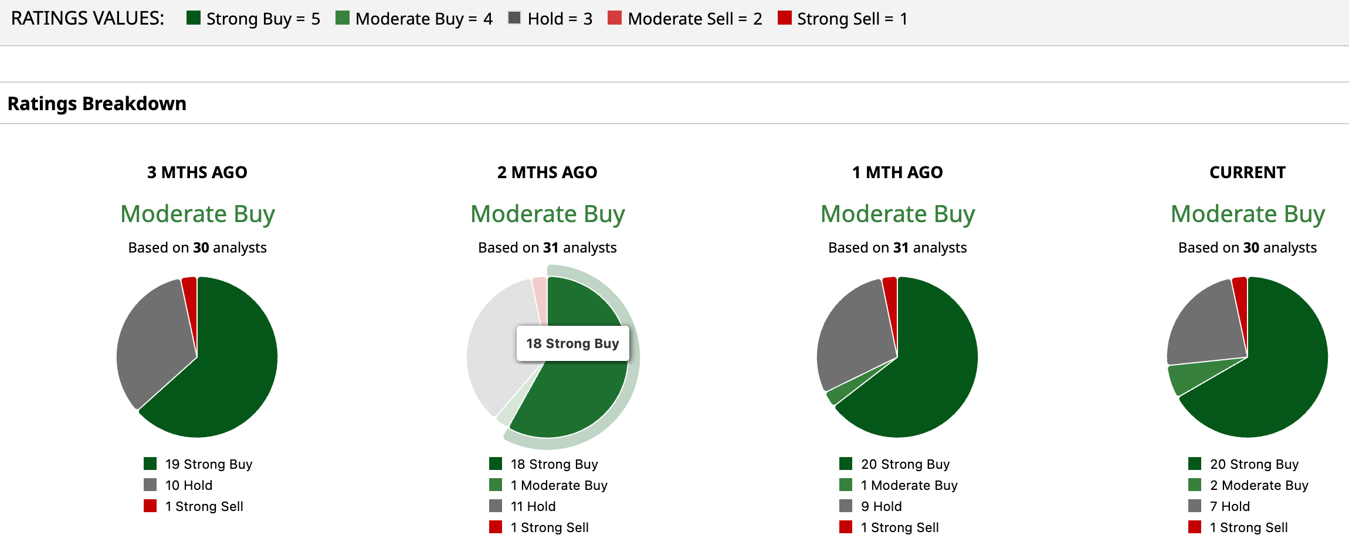This screenshot has height=552, width=1349.
Task: Click Moderate Buy rating text under CURRENT
Action: [1248, 214]
